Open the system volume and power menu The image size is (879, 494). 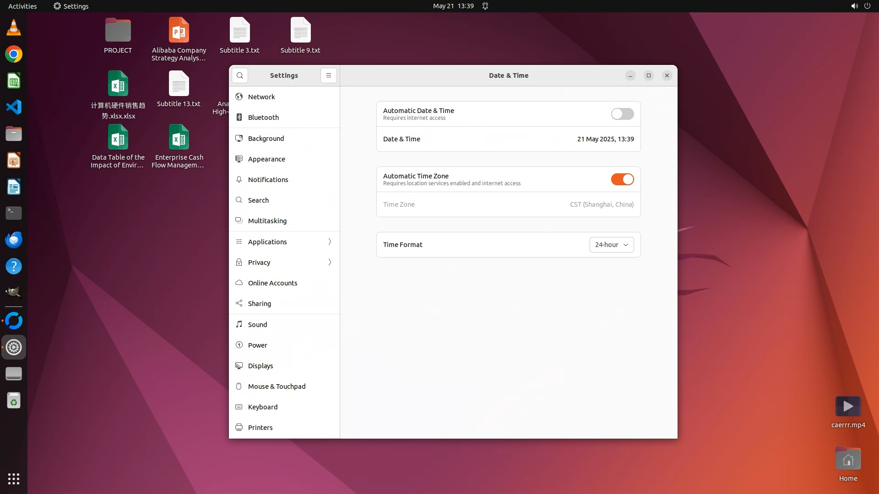(860, 6)
